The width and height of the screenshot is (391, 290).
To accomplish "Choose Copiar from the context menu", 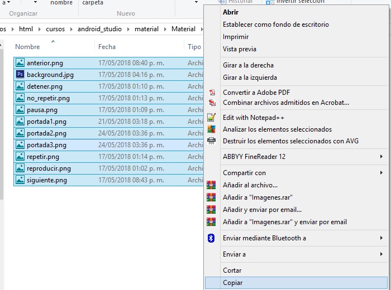I will (x=233, y=283).
